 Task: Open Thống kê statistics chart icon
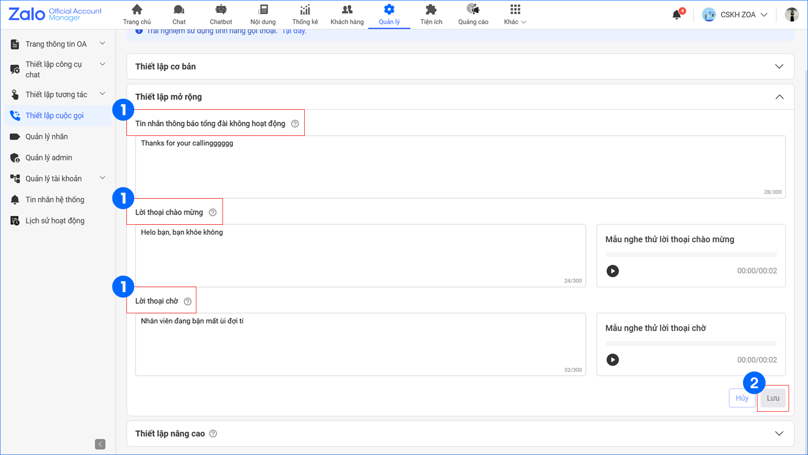305,10
